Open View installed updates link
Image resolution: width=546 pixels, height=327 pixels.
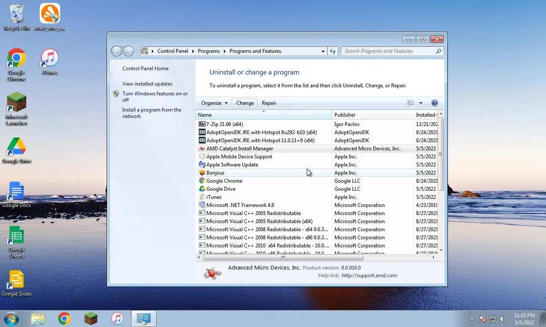[x=147, y=84]
